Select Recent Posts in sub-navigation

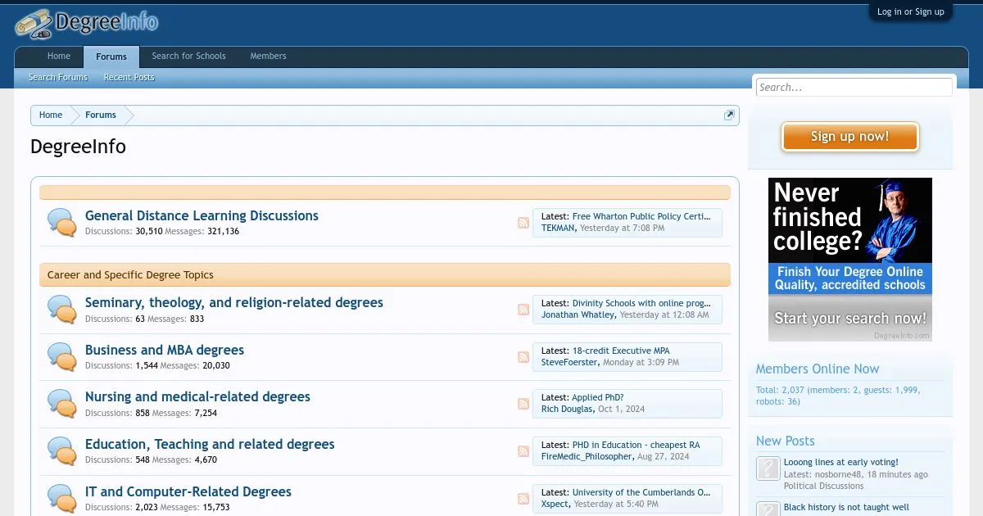click(x=129, y=78)
